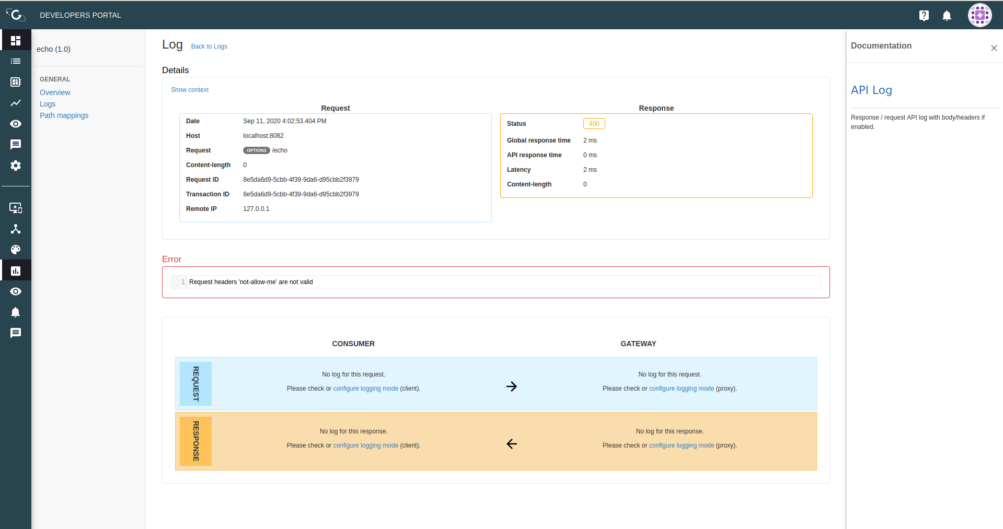This screenshot has width=1003, height=529.
Task: Close the Documentation panel
Action: 994,48
